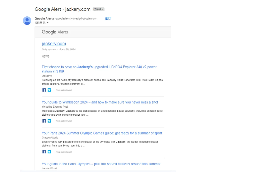The width and height of the screenshot is (266, 178).
Task: Click the 9to5Toys source label
Action: click(x=47, y=76)
